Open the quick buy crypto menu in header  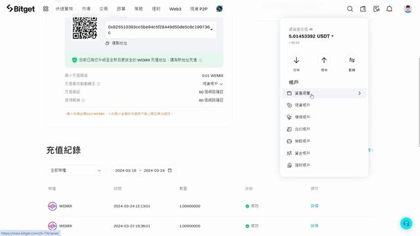(x=64, y=9)
